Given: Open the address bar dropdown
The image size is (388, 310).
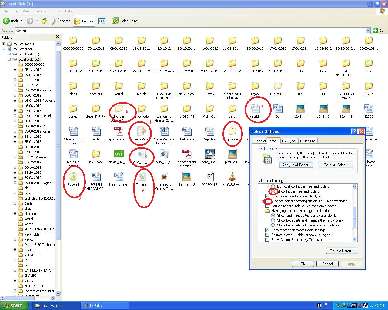Looking at the screenshot, I should click(x=368, y=30).
